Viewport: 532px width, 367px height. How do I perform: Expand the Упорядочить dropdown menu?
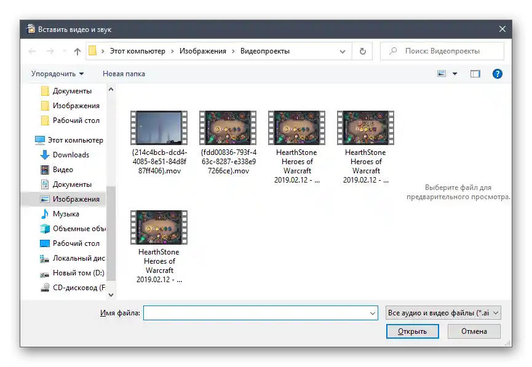(57, 74)
